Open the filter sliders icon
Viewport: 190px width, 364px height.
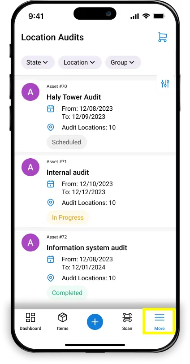[x=165, y=83]
